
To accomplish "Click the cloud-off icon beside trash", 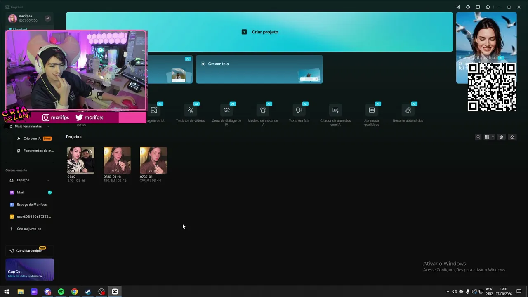I will pyautogui.click(x=512, y=137).
